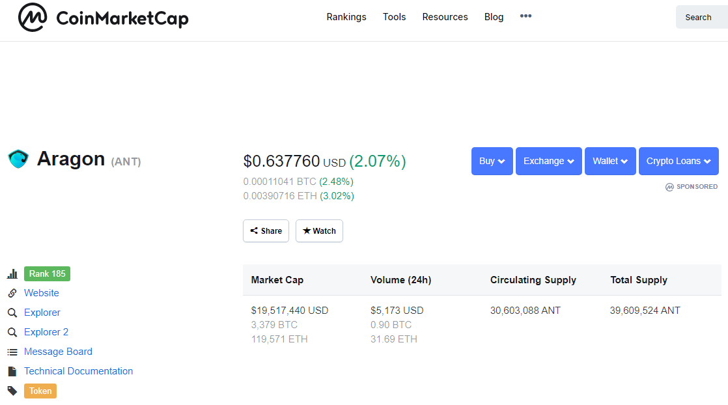Open the Resources menu
The height and width of the screenshot is (405, 728).
click(445, 17)
